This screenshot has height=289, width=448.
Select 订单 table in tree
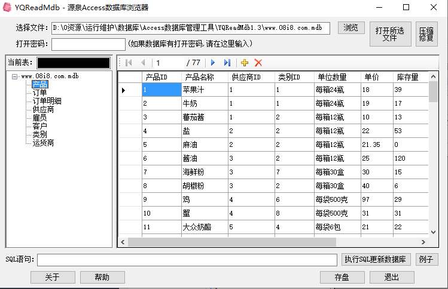39,93
